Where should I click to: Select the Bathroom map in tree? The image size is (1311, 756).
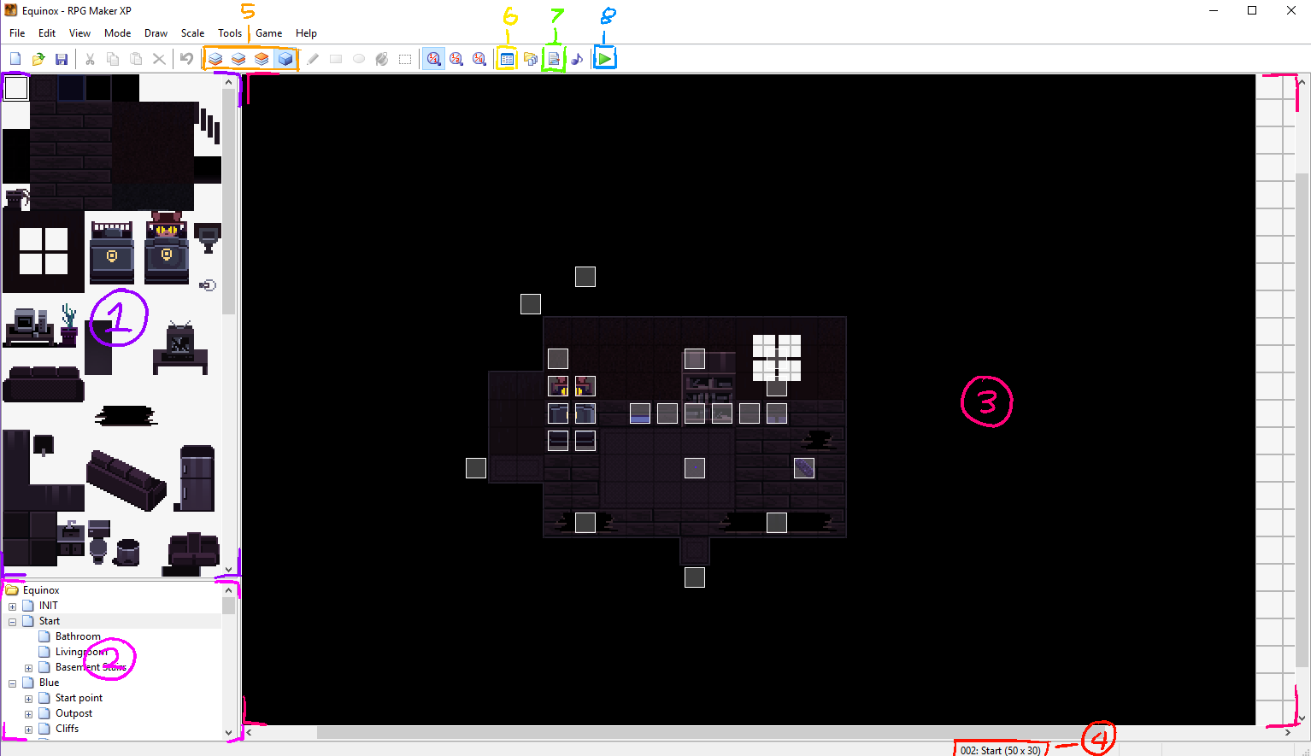coord(77,636)
